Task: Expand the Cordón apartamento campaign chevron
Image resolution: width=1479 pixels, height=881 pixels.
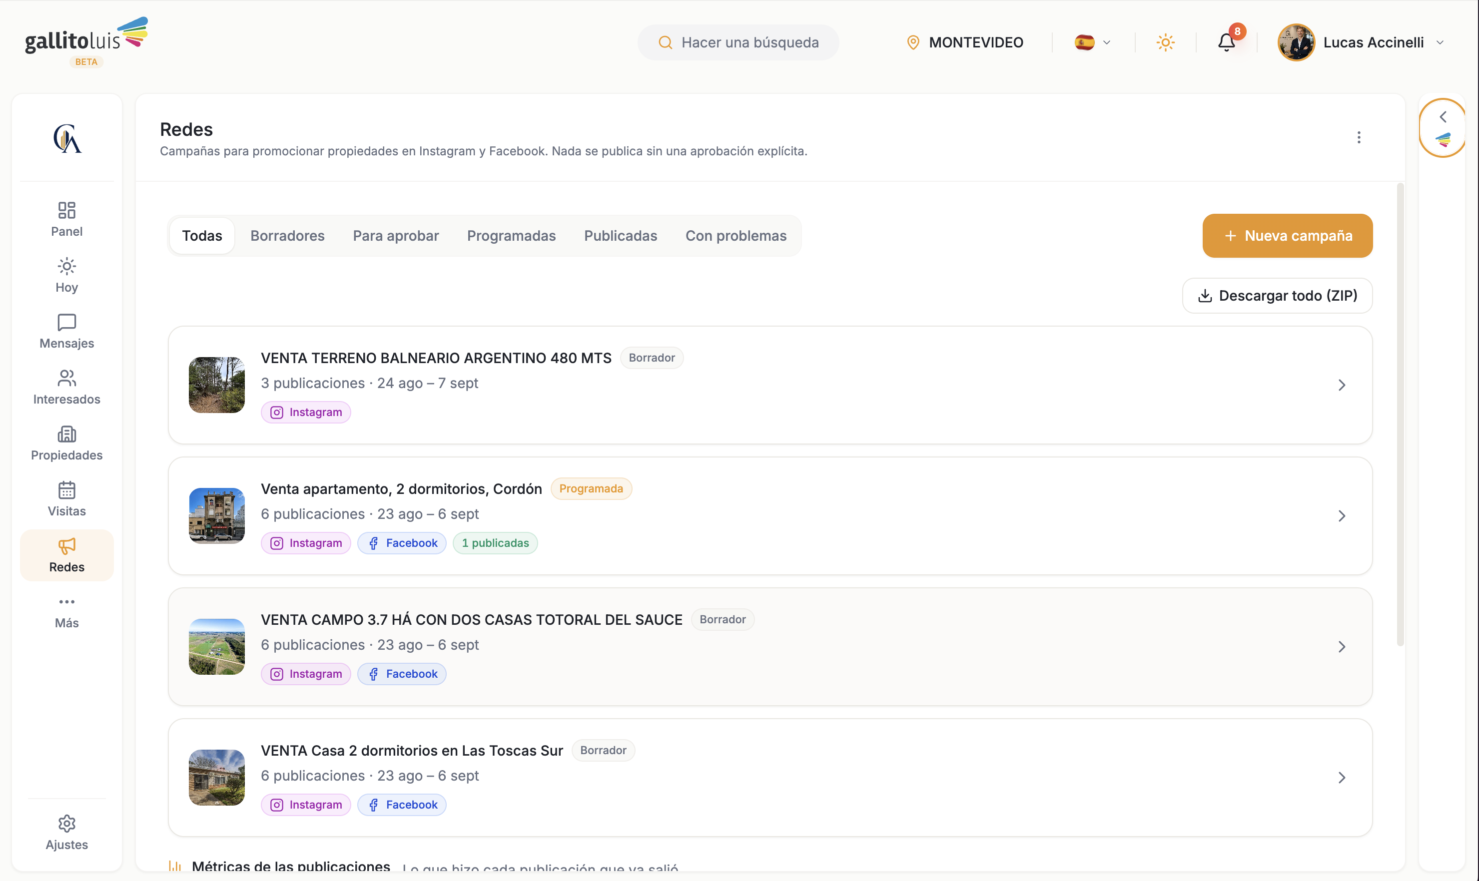Action: pos(1341,515)
